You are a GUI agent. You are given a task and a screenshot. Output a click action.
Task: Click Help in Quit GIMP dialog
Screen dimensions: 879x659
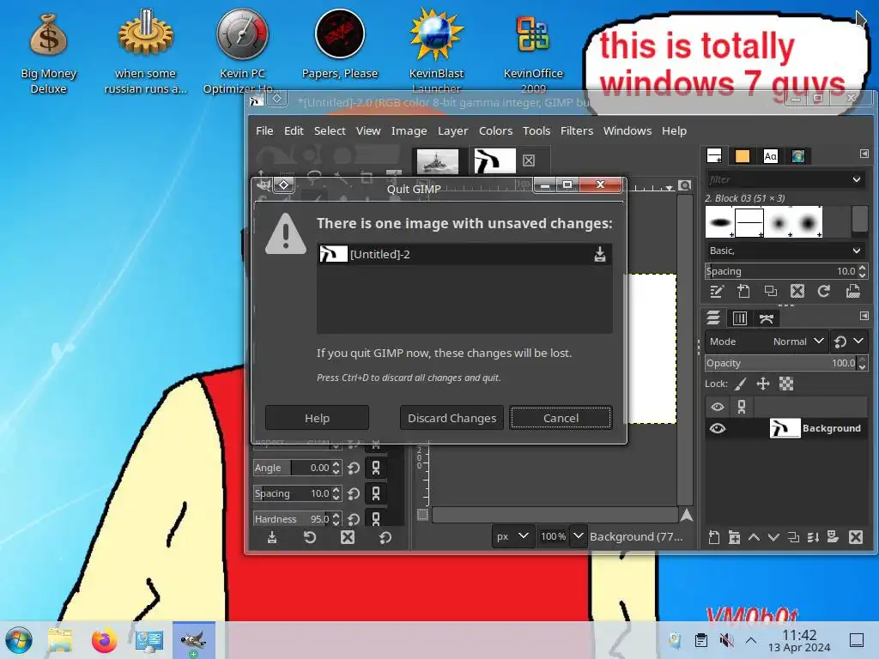click(317, 418)
